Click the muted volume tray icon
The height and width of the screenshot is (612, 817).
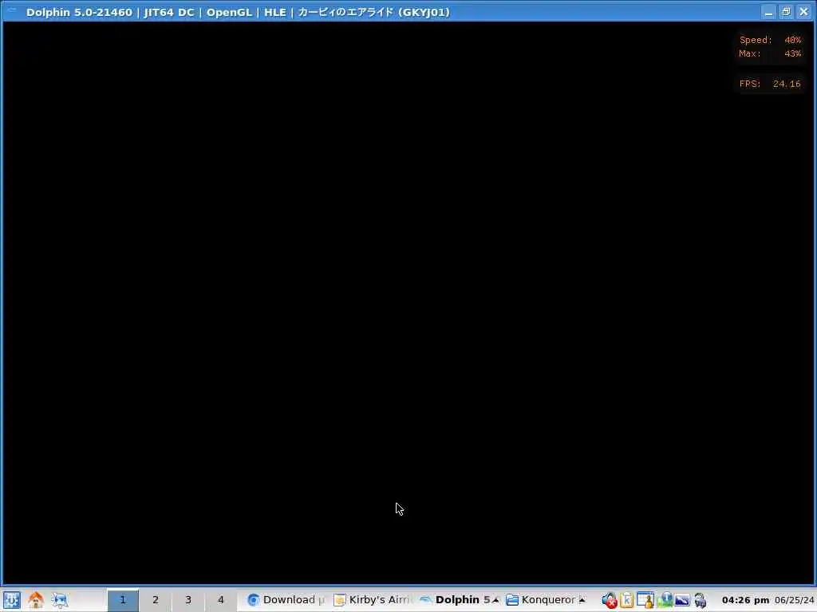pos(609,600)
